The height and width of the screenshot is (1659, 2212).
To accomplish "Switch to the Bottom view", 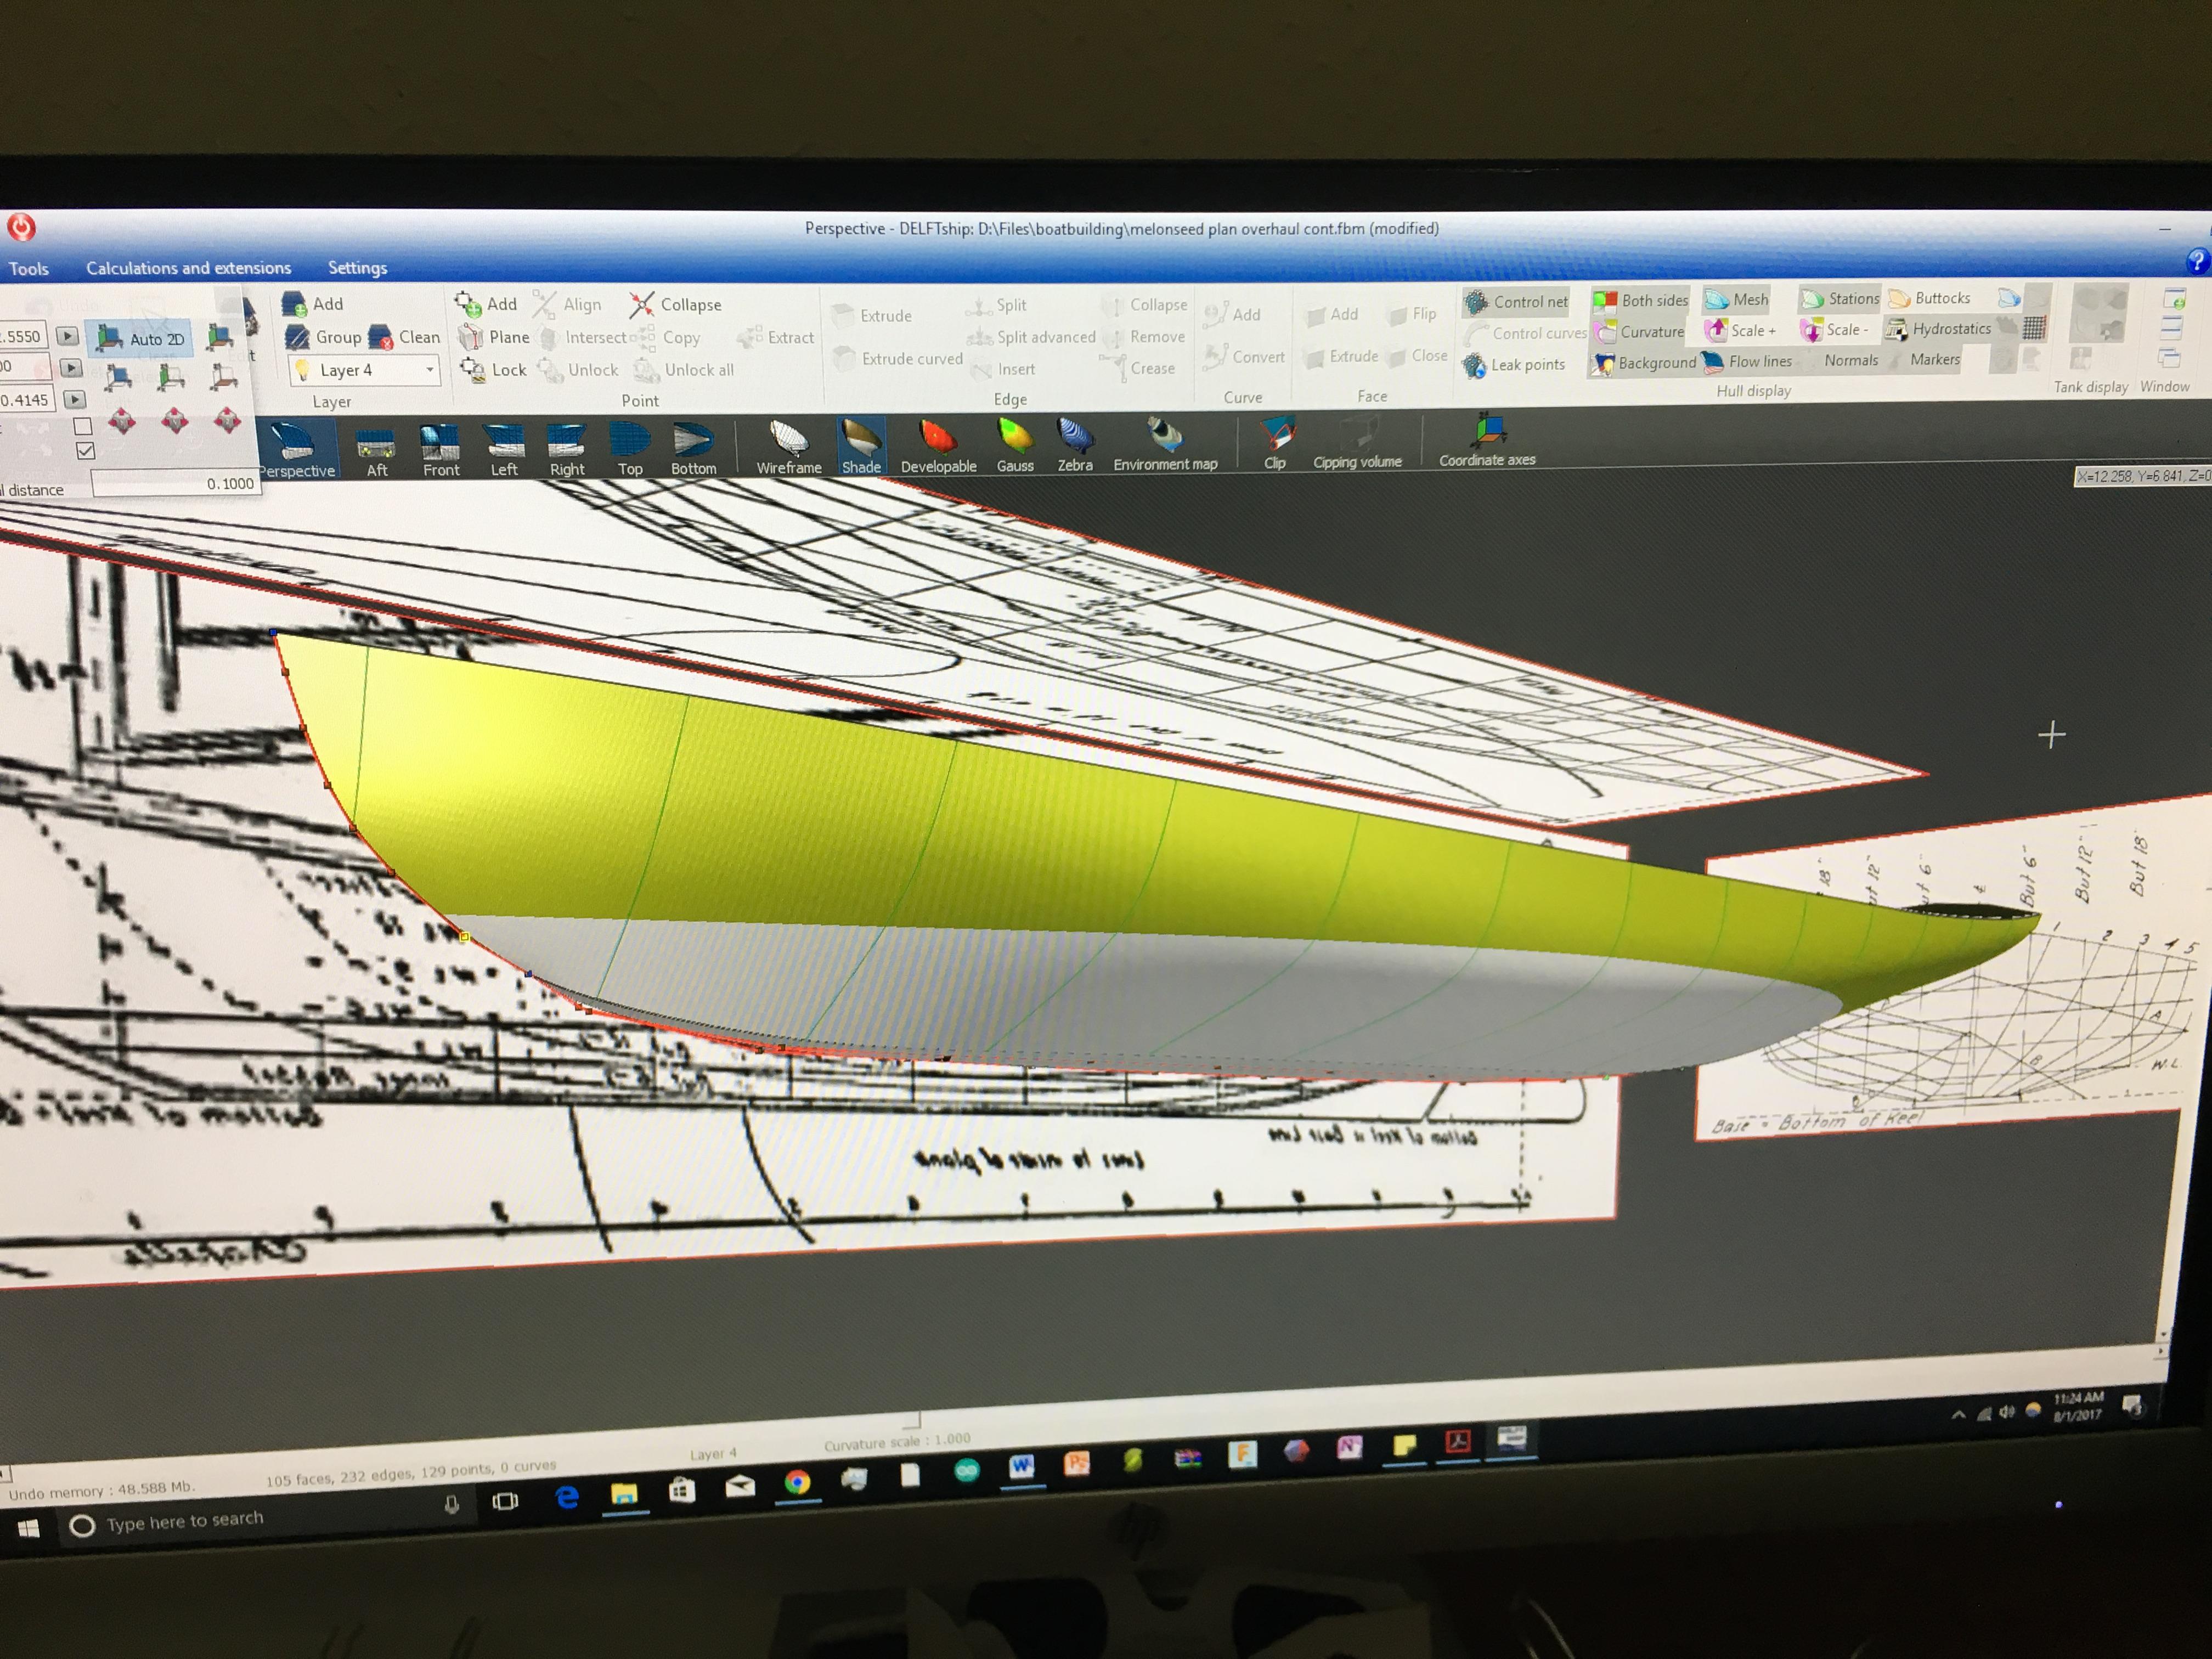I will click(x=693, y=449).
